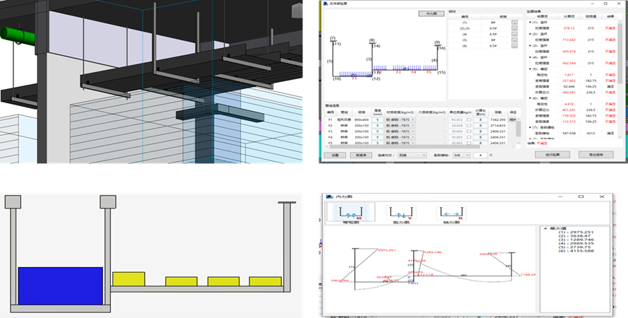This screenshot has width=628, height=318.
Task: Select max value entry (5): 2739.75
Action: 576,247
